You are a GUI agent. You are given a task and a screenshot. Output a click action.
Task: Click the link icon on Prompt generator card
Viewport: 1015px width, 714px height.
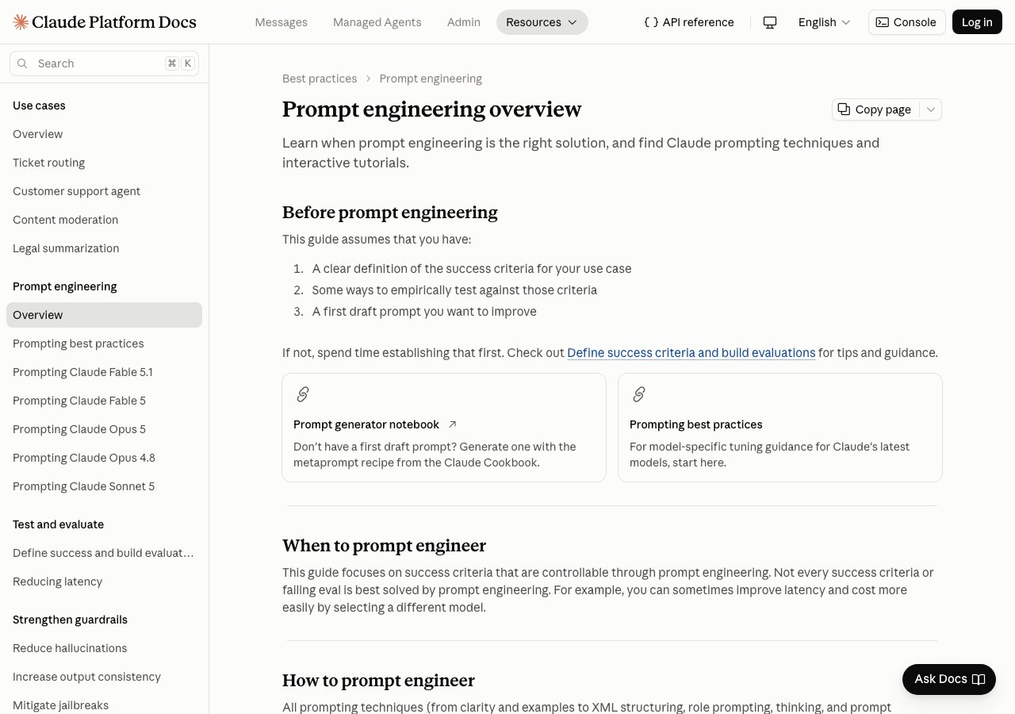[x=303, y=394]
